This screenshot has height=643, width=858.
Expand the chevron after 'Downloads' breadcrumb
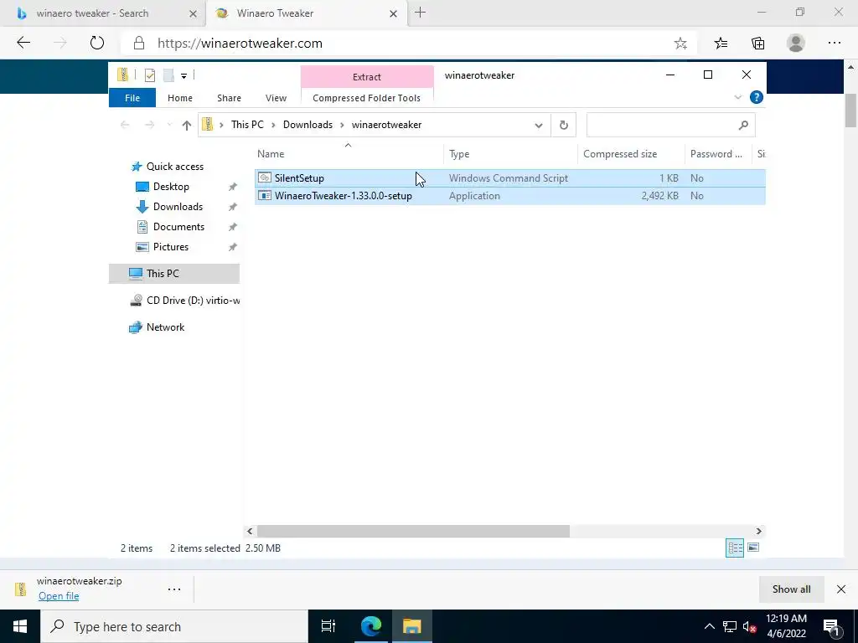[x=342, y=126]
